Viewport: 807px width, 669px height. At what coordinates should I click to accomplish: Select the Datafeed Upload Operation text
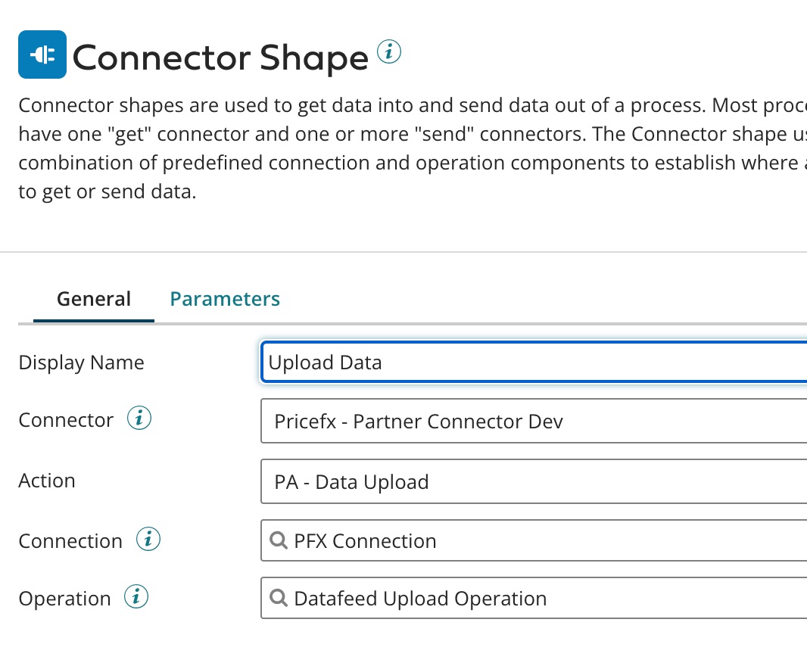point(420,599)
